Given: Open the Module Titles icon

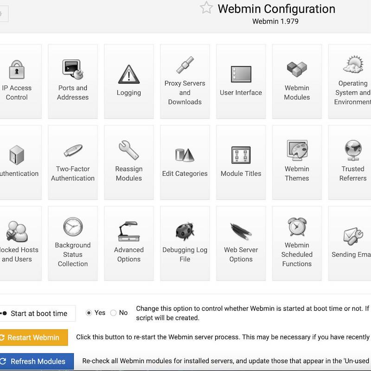Looking at the screenshot, I should [241, 155].
